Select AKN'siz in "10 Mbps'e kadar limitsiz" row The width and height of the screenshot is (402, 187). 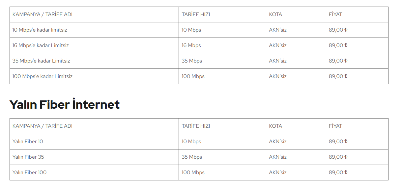pos(278,30)
